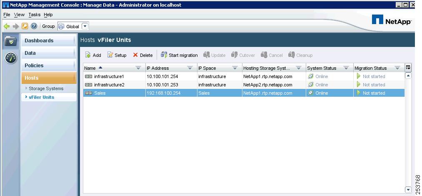Click the greyed Cleanup button

(x=300, y=55)
